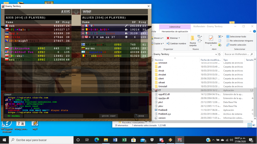Toggle the checkbox beside ET application
Viewport: 257px width, 144px height.
point(153,90)
